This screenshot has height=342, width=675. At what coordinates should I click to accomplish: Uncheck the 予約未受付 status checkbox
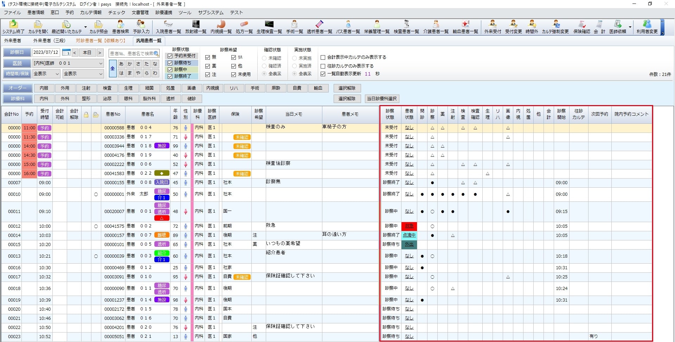pyautogui.click(x=170, y=56)
